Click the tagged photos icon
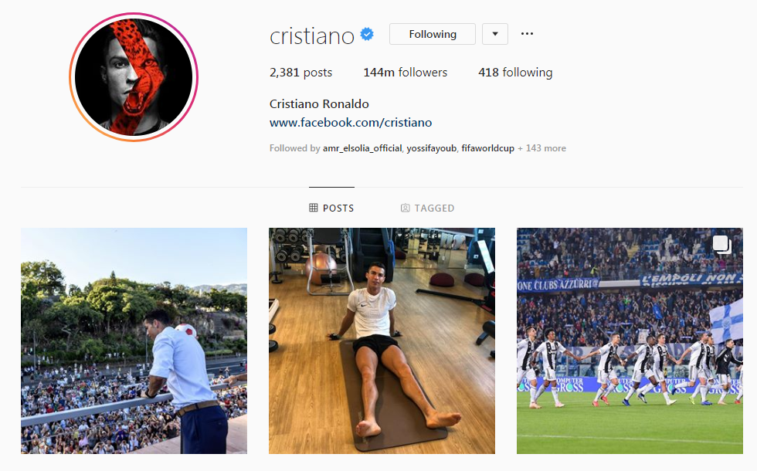 click(x=405, y=208)
